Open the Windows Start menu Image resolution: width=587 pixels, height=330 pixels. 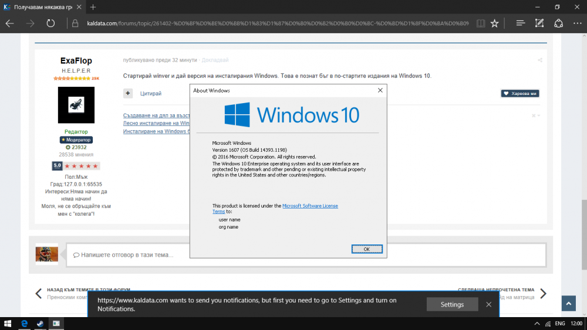(8, 324)
